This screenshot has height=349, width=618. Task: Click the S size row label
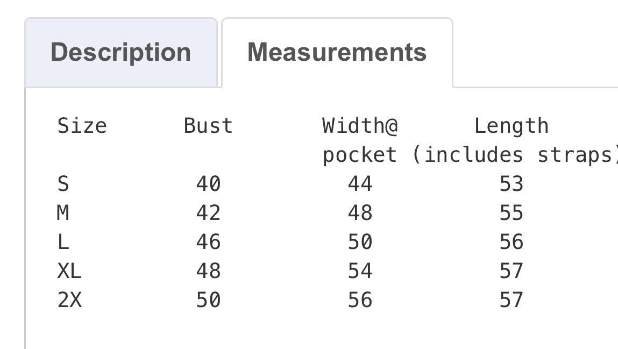[63, 184]
